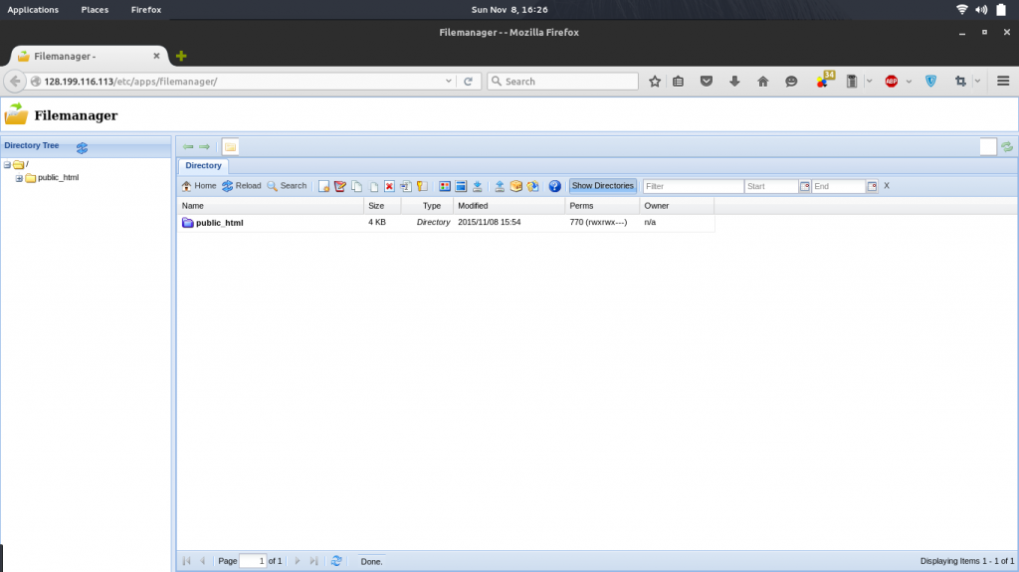Open the Applications menu in the top bar
Viewport: 1019px width, 572px height.
(x=33, y=10)
